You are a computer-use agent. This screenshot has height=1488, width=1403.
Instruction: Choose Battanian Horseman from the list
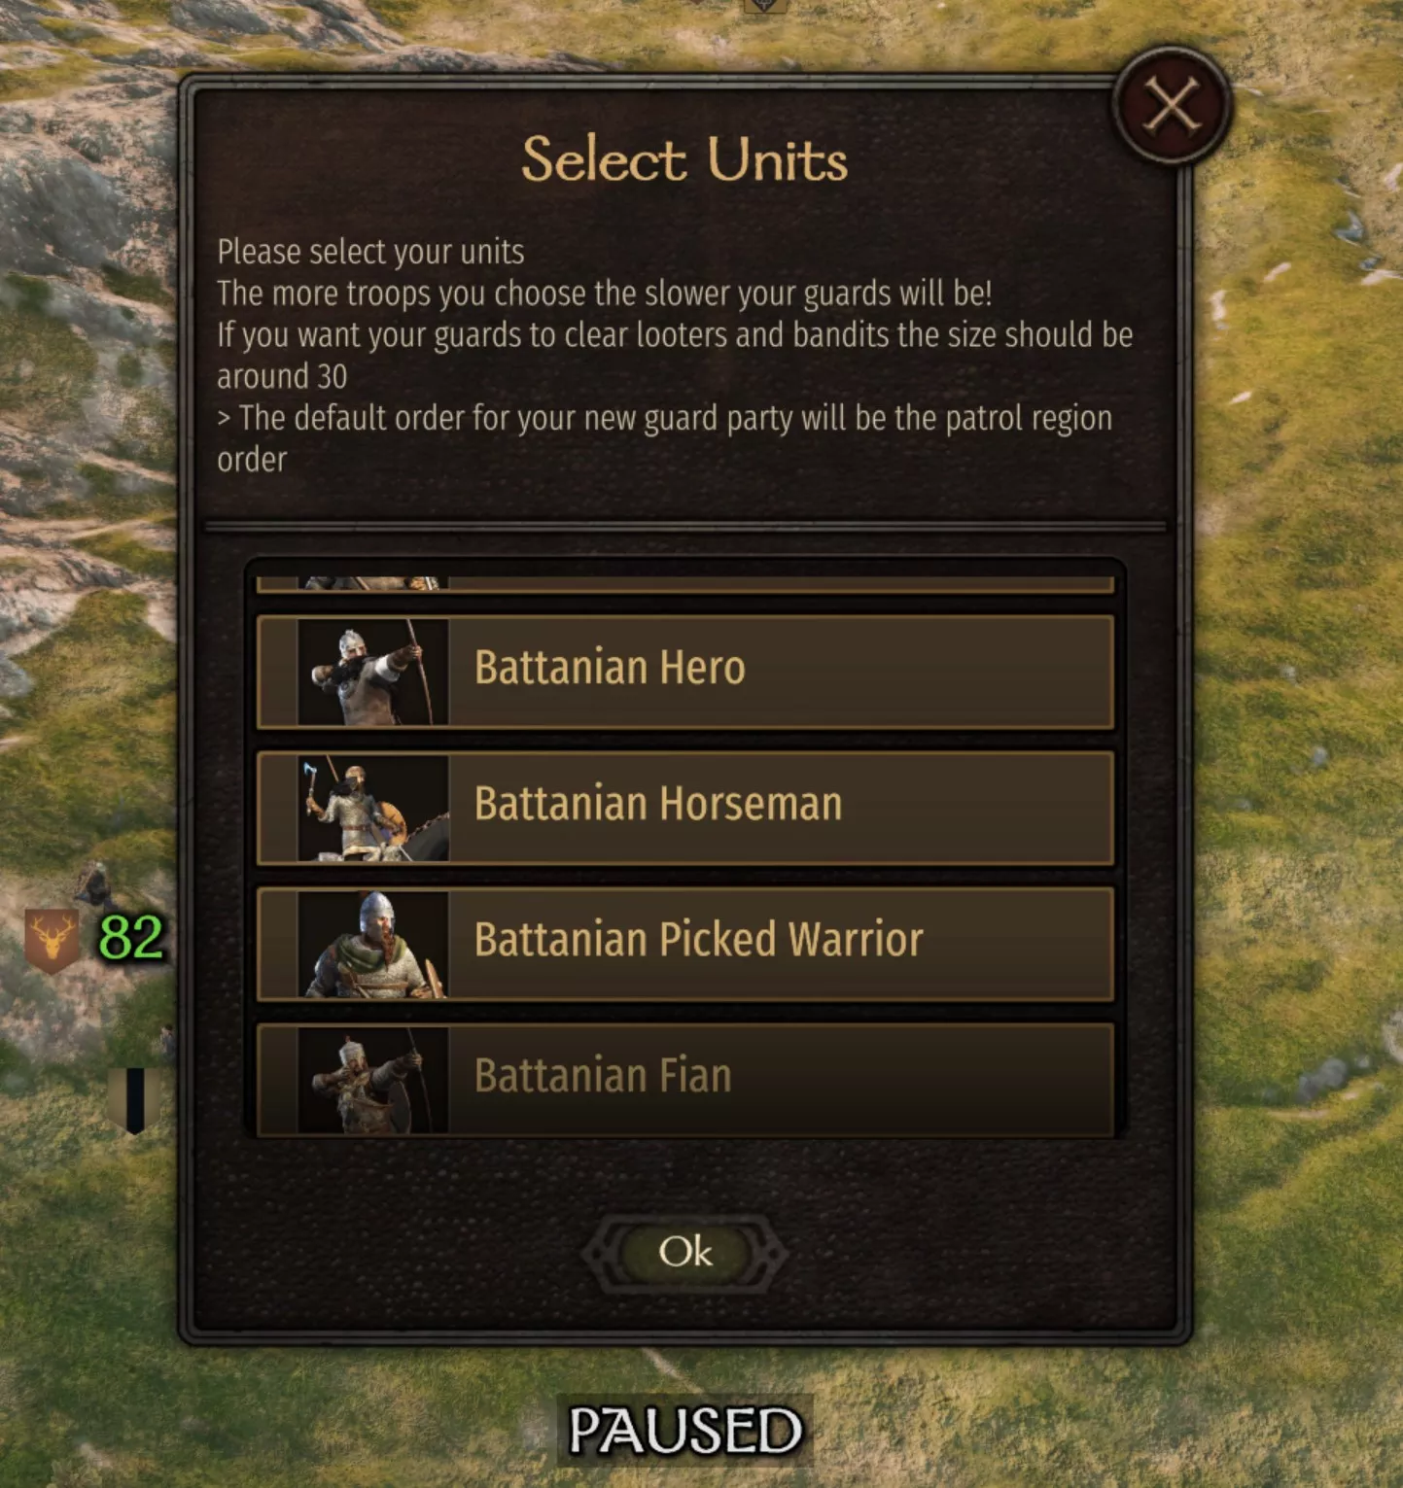tap(685, 808)
